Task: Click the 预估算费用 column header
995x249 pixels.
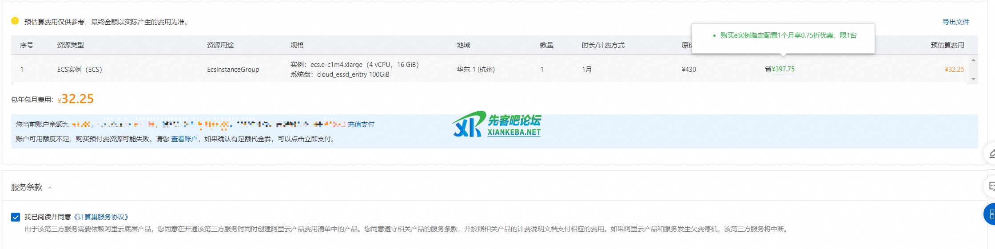Action: point(947,45)
